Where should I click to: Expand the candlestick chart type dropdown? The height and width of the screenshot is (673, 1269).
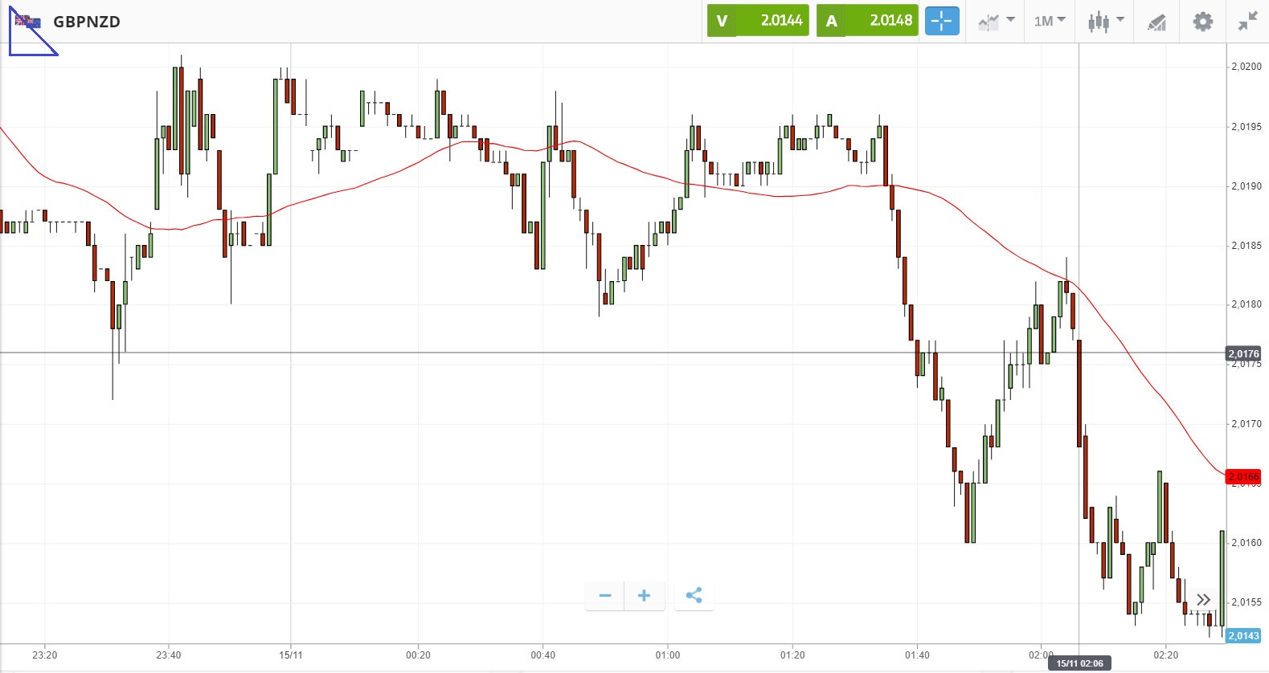pyautogui.click(x=1105, y=22)
